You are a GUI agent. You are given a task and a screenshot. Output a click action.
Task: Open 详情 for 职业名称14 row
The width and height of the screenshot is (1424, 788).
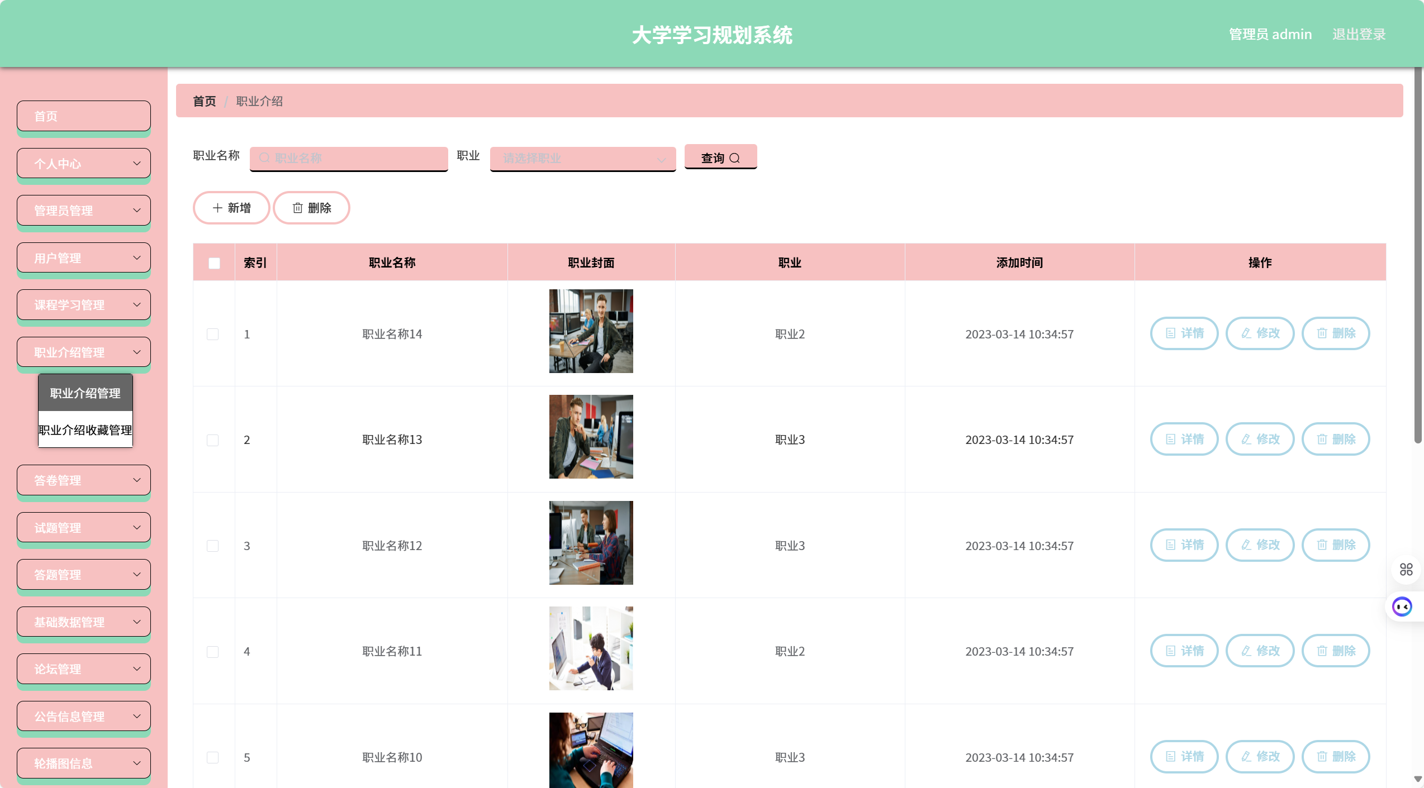coord(1184,333)
